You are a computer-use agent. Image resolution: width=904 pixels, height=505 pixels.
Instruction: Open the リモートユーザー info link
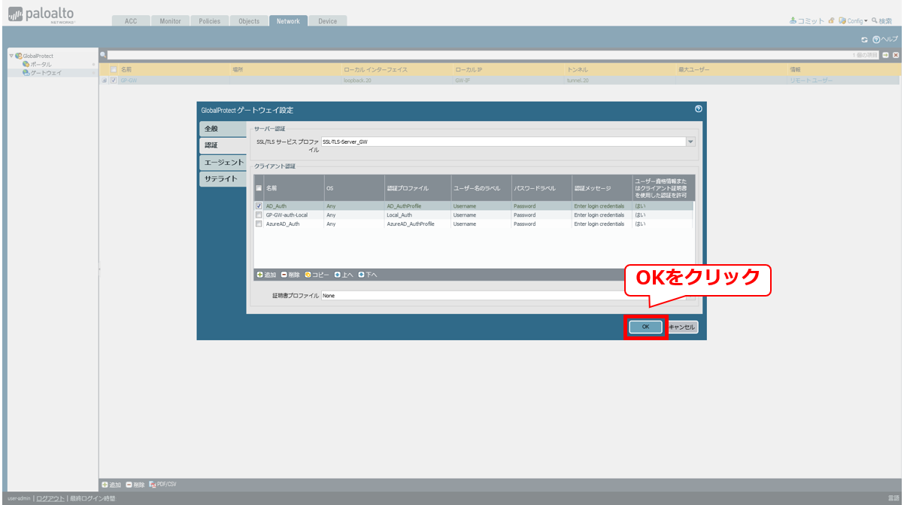tap(811, 80)
